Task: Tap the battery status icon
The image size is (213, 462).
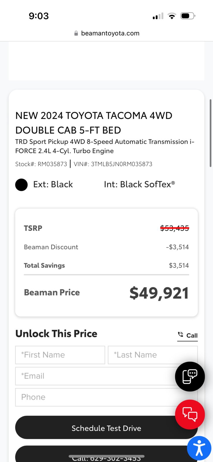Action: 188,16
